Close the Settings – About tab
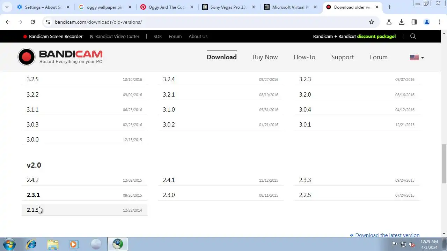 [68, 7]
